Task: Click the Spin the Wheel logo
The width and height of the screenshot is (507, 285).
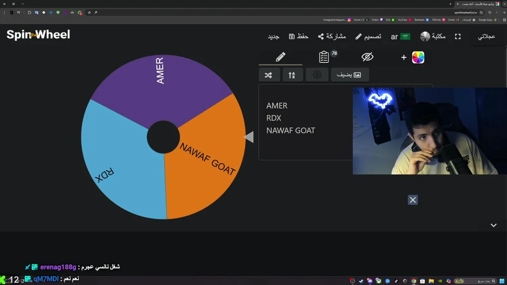Action: (38, 35)
